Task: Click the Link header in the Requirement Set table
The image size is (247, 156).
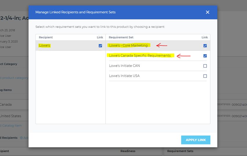Action: [205, 37]
